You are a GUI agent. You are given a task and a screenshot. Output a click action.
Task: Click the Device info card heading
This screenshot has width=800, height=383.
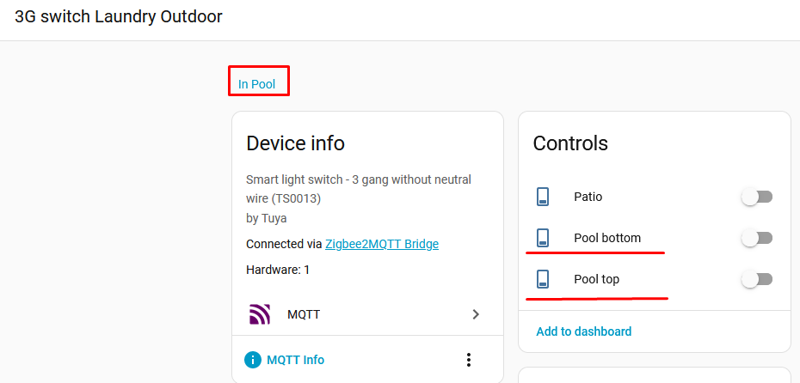tap(295, 143)
